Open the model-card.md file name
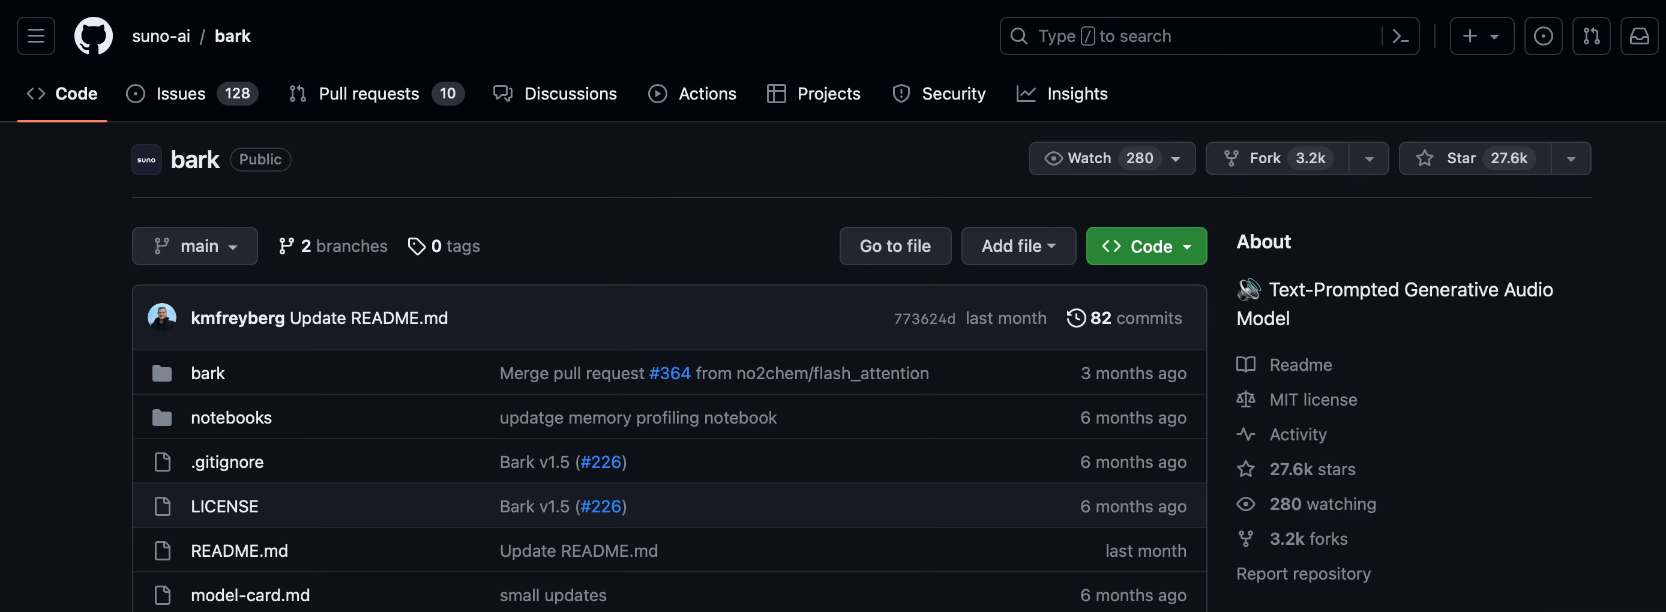1666x612 pixels. [x=250, y=595]
